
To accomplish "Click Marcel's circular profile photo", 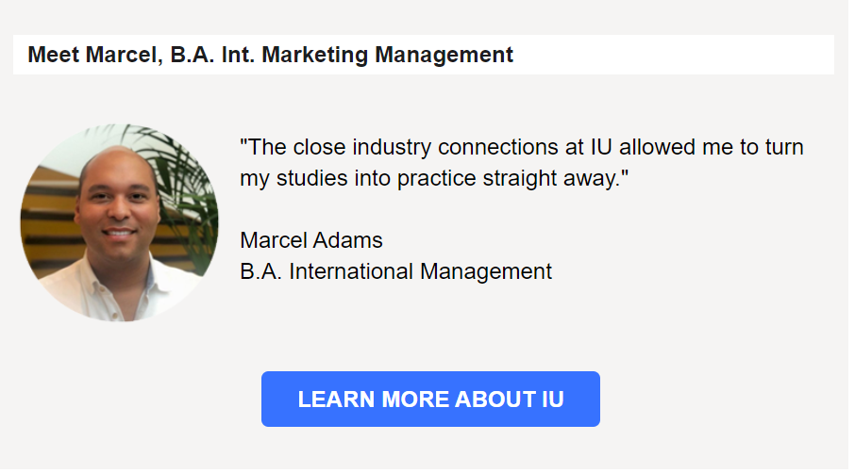I will click(x=119, y=223).
